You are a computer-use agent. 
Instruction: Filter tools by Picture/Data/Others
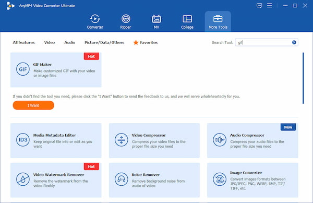[104, 42]
